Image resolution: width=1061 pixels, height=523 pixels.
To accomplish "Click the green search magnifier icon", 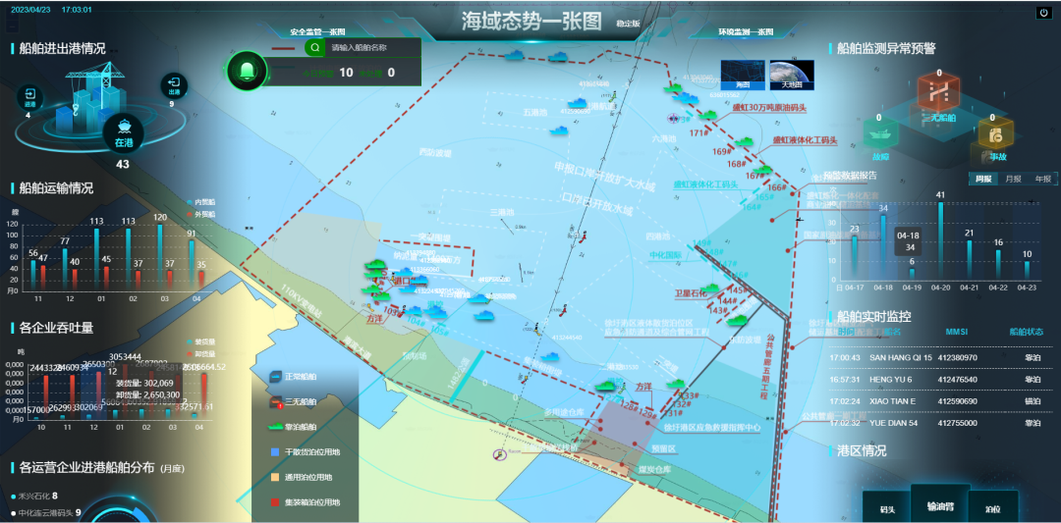I will (314, 47).
